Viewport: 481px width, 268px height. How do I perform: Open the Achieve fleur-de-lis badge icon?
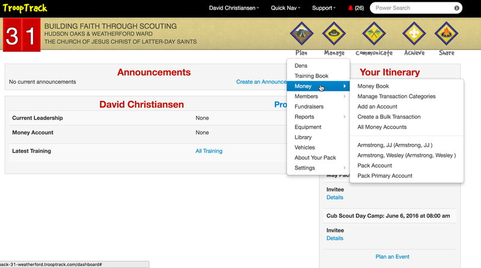[414, 34]
